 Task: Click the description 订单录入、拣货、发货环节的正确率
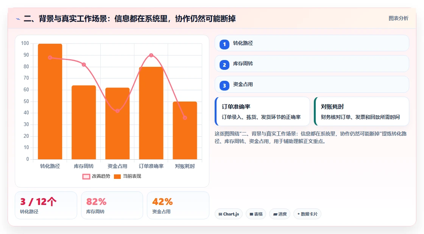[261, 117]
